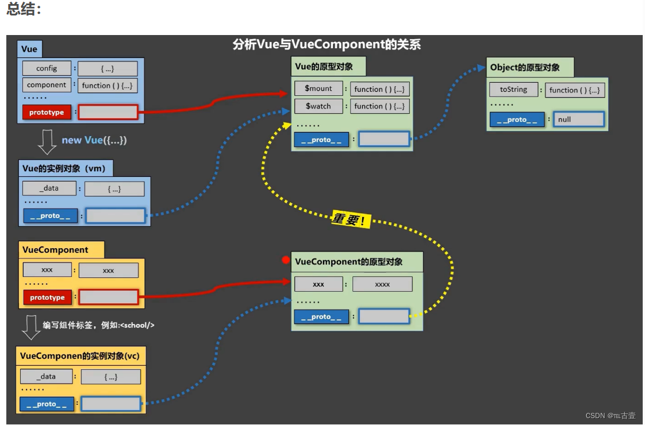Viewport: 645px width, 425px height.
Task: Click "_data" key in the vc box
Action: (46, 377)
